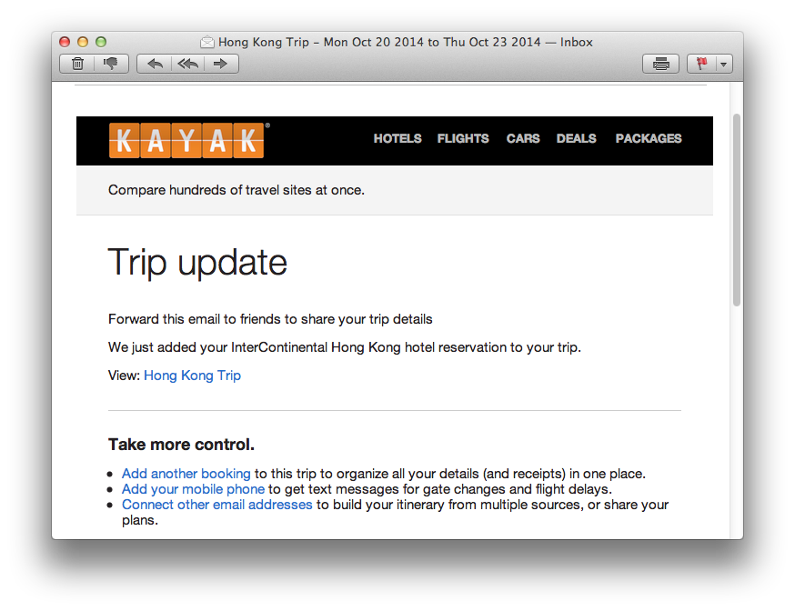Delete this email with the trash icon
Image resolution: width=795 pixels, height=611 pixels.
(77, 64)
